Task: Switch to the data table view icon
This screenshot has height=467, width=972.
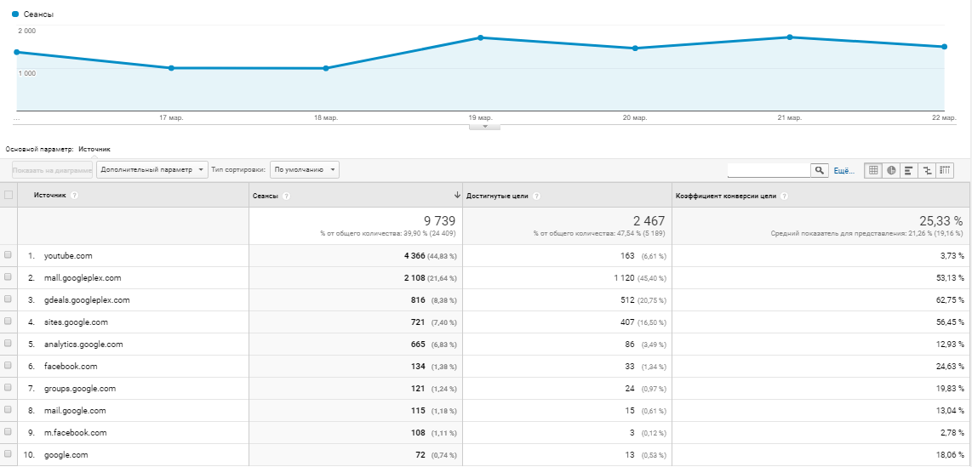Action: pos(872,170)
